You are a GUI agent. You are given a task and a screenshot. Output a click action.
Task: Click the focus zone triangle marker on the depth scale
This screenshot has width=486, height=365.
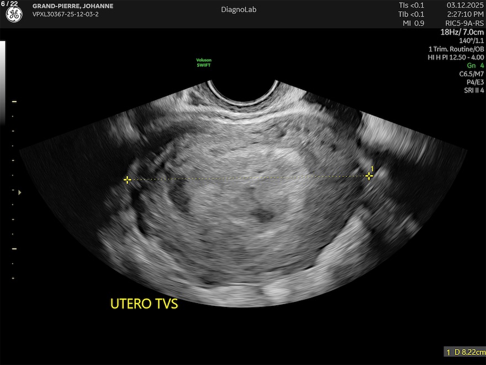pyautogui.click(x=20, y=192)
